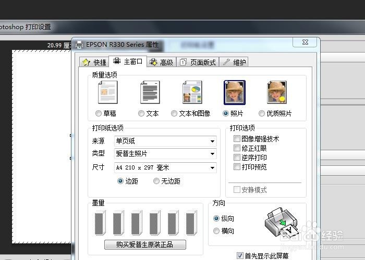Click the printer orientation preview icon
This screenshot has height=260, width=365.
click(x=282, y=222)
